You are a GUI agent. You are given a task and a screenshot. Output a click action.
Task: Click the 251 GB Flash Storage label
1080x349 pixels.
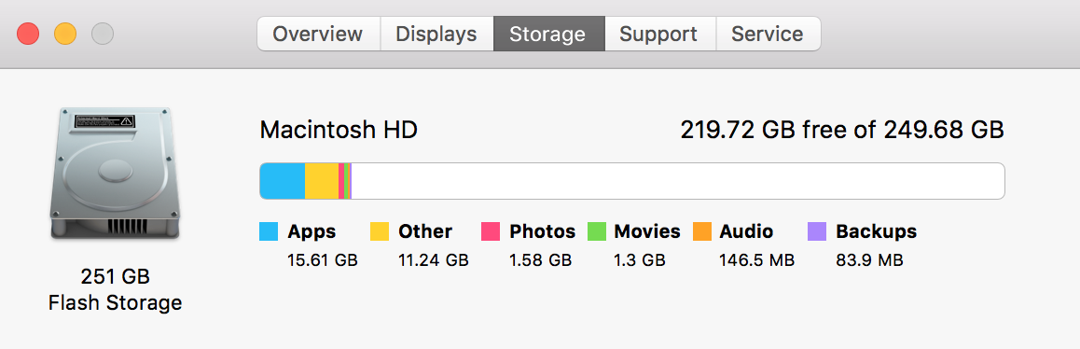point(115,289)
